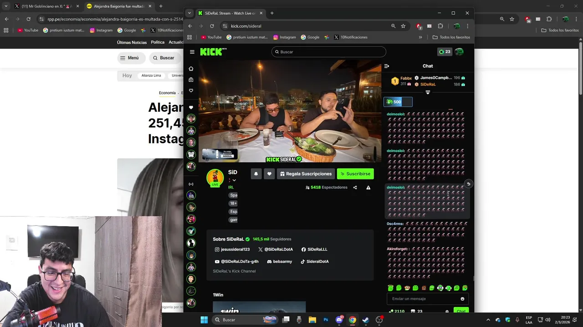The image size is (583, 327).
Task: Open Últimas Noticias on RPP page
Action: tap(132, 42)
